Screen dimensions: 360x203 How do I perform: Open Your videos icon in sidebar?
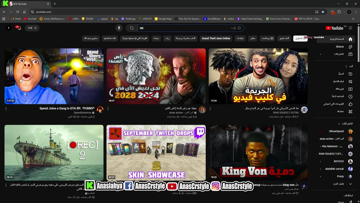click(350, 89)
